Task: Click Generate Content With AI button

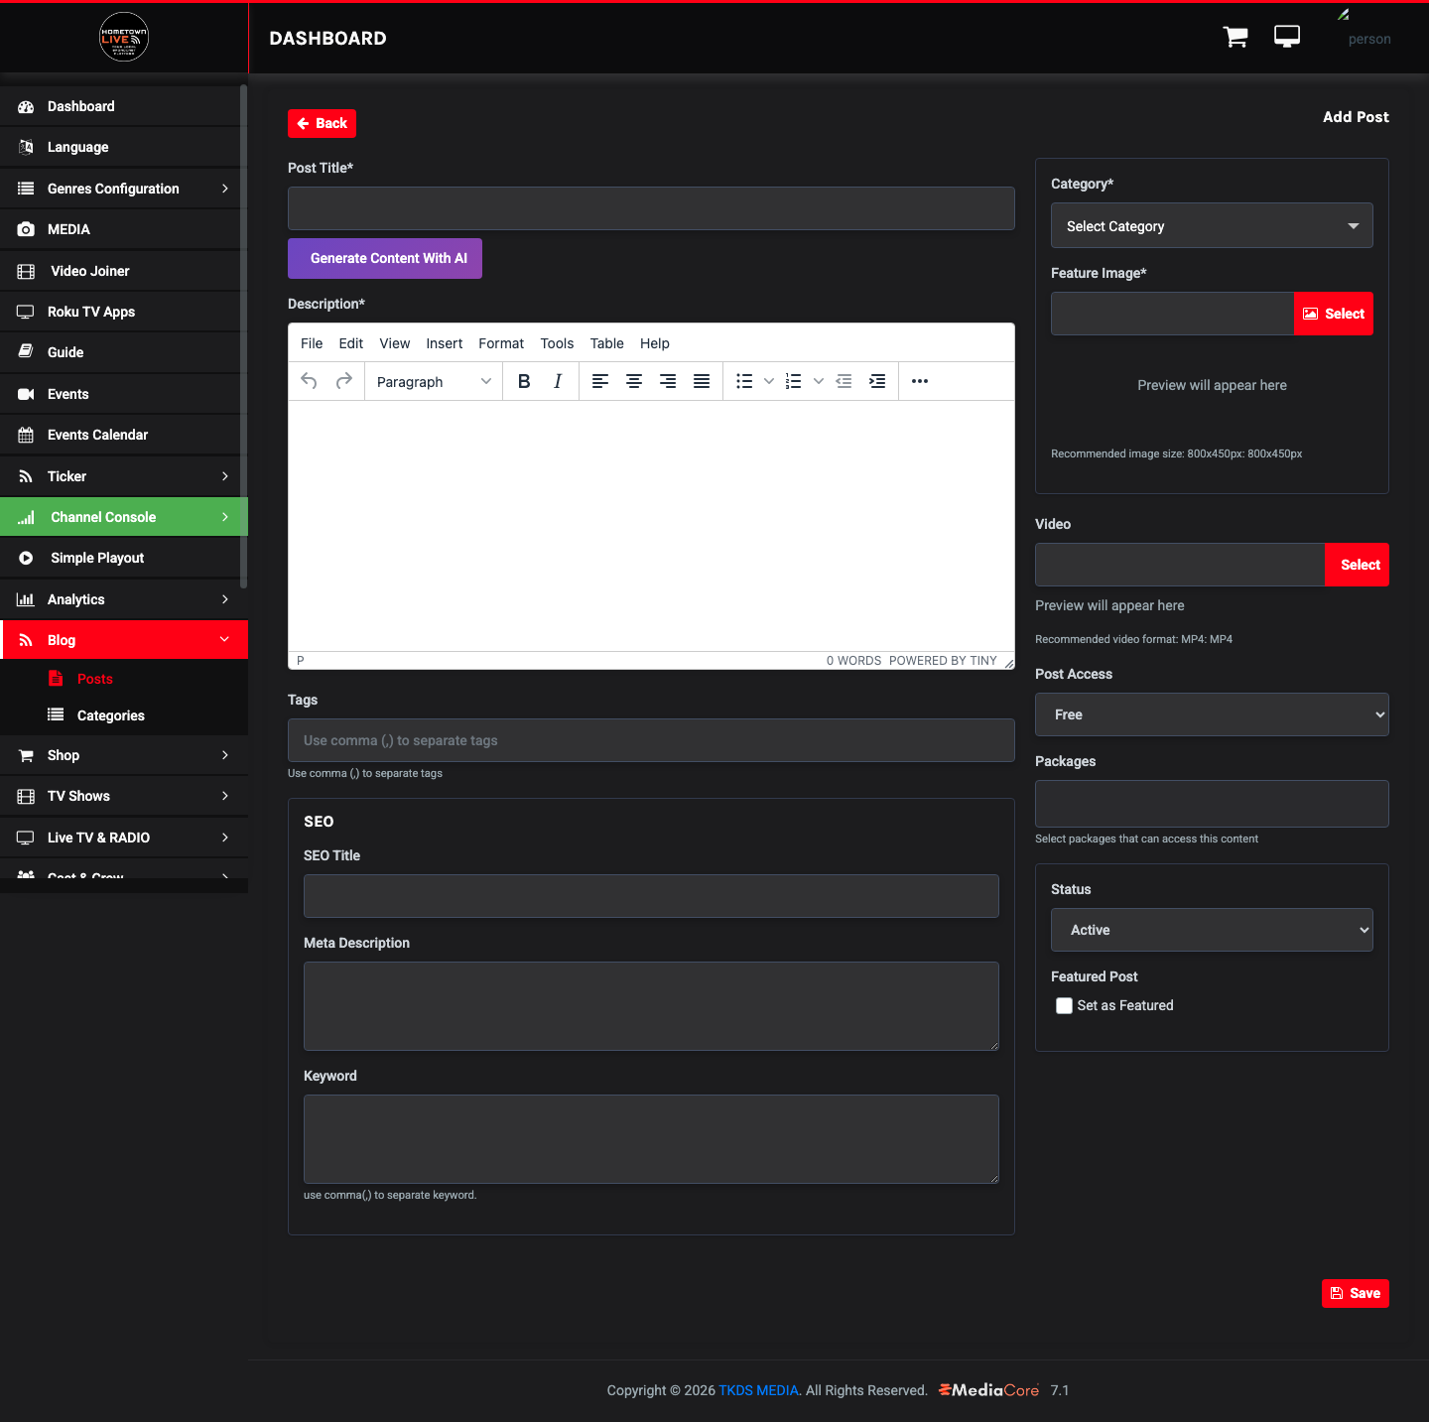Action: [x=385, y=258]
